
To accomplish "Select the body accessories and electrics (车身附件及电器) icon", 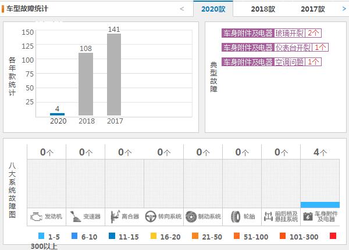I will coord(308,216).
